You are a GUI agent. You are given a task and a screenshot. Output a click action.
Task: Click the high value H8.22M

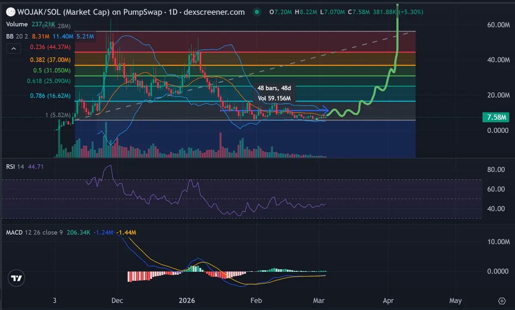(x=306, y=12)
